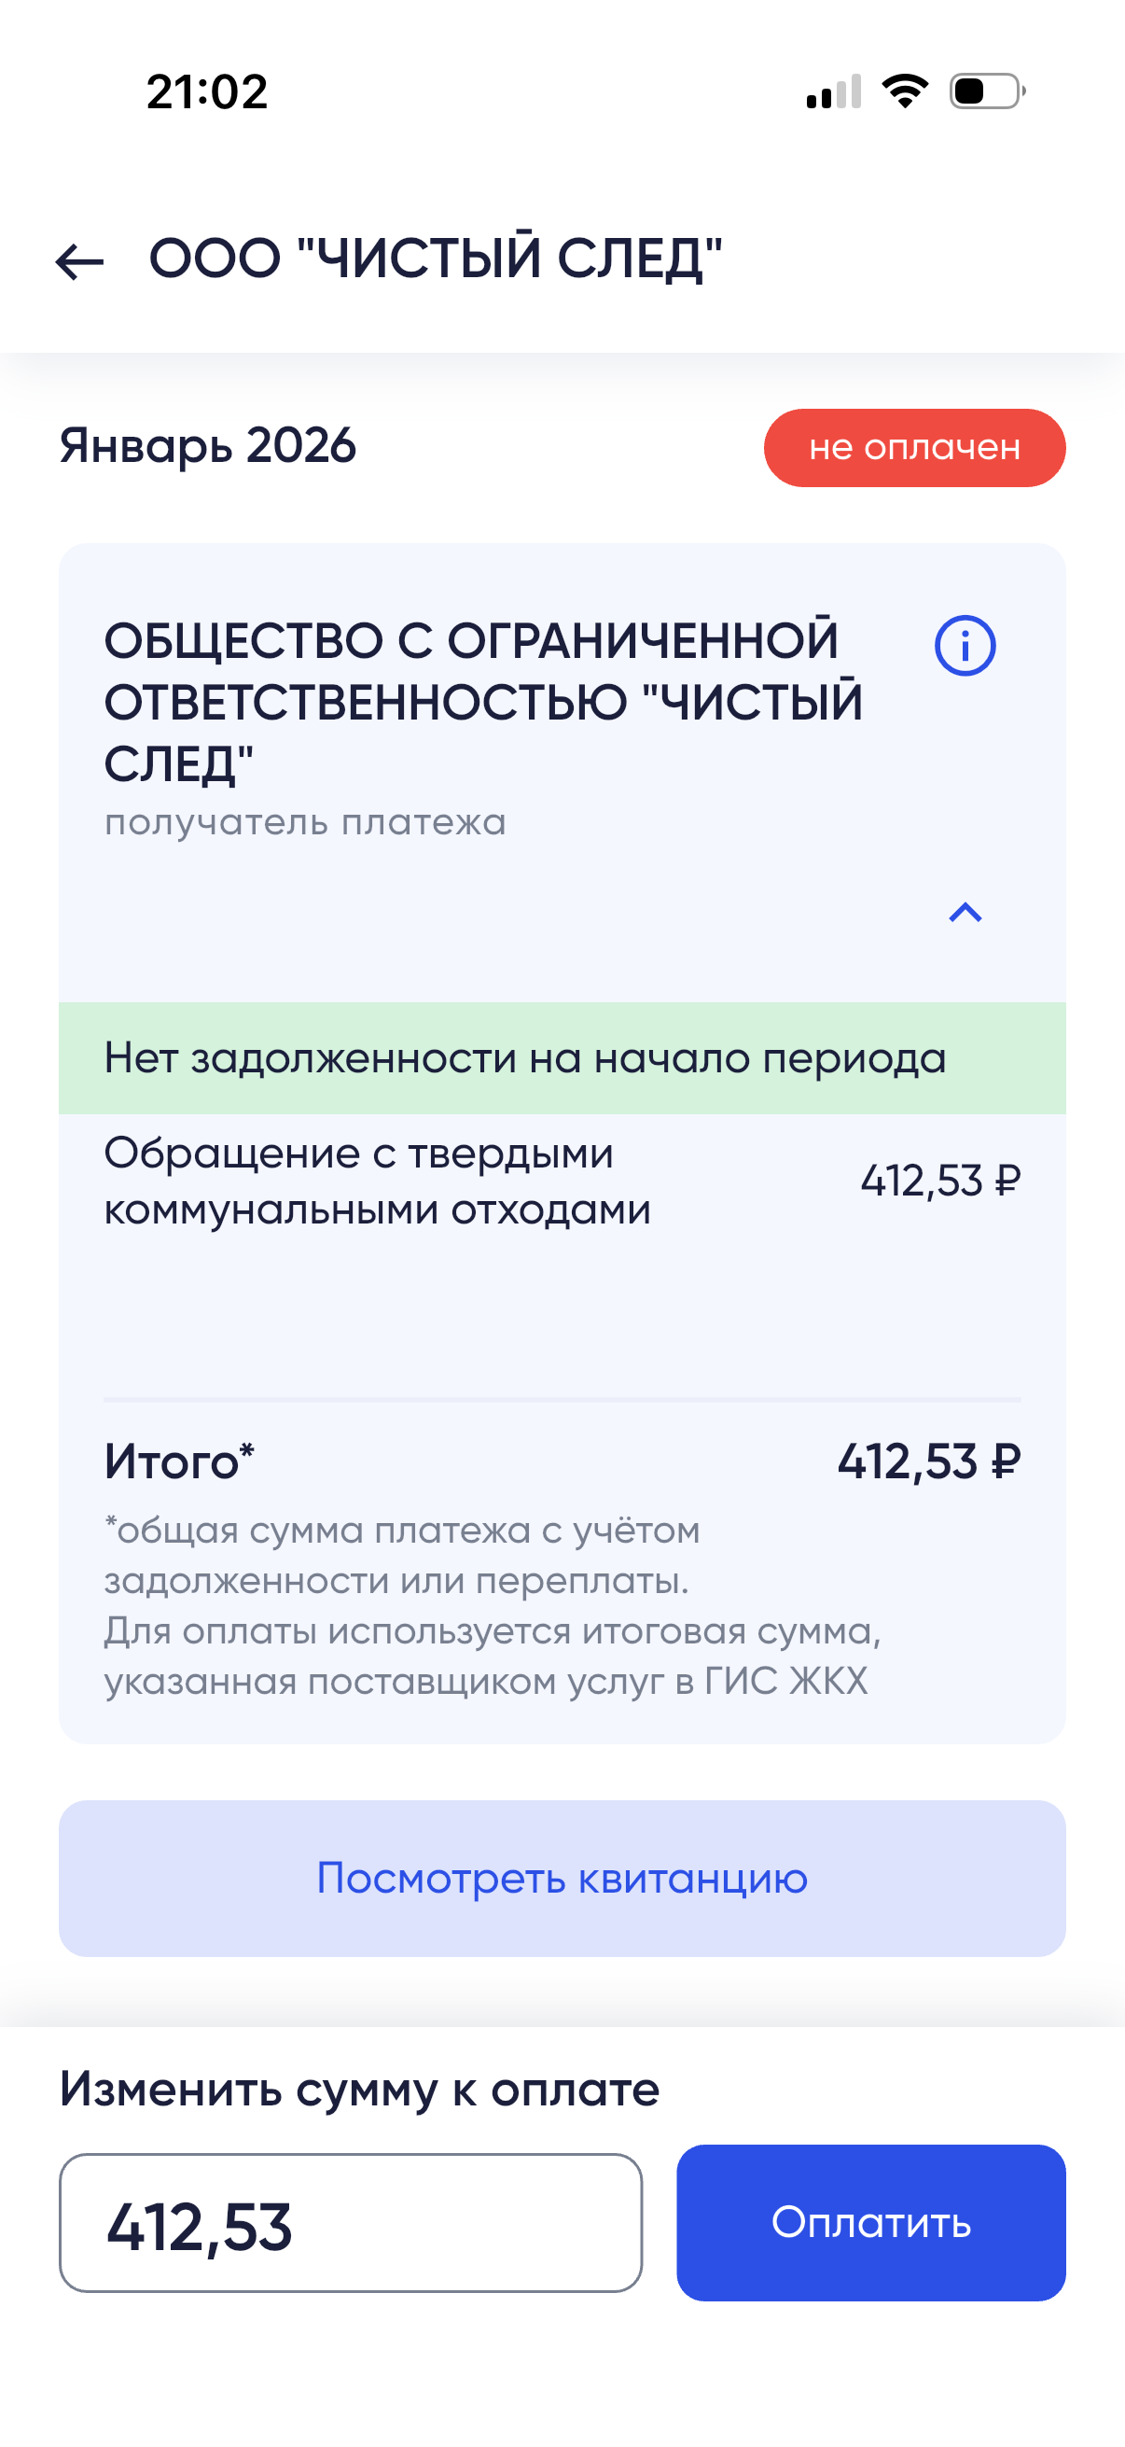Focus the payment amount field showing 412,53
1125x2447 pixels.
point(351,2223)
